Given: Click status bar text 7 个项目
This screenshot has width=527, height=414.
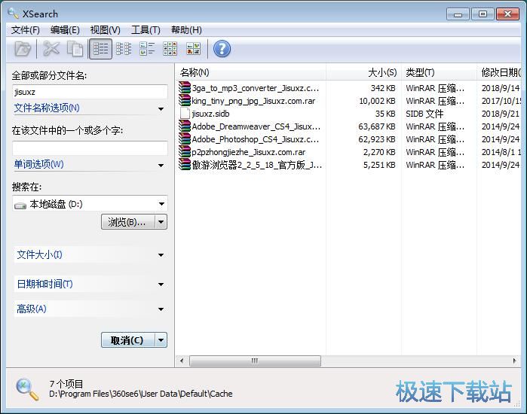Looking at the screenshot, I should pyautogui.click(x=66, y=384).
